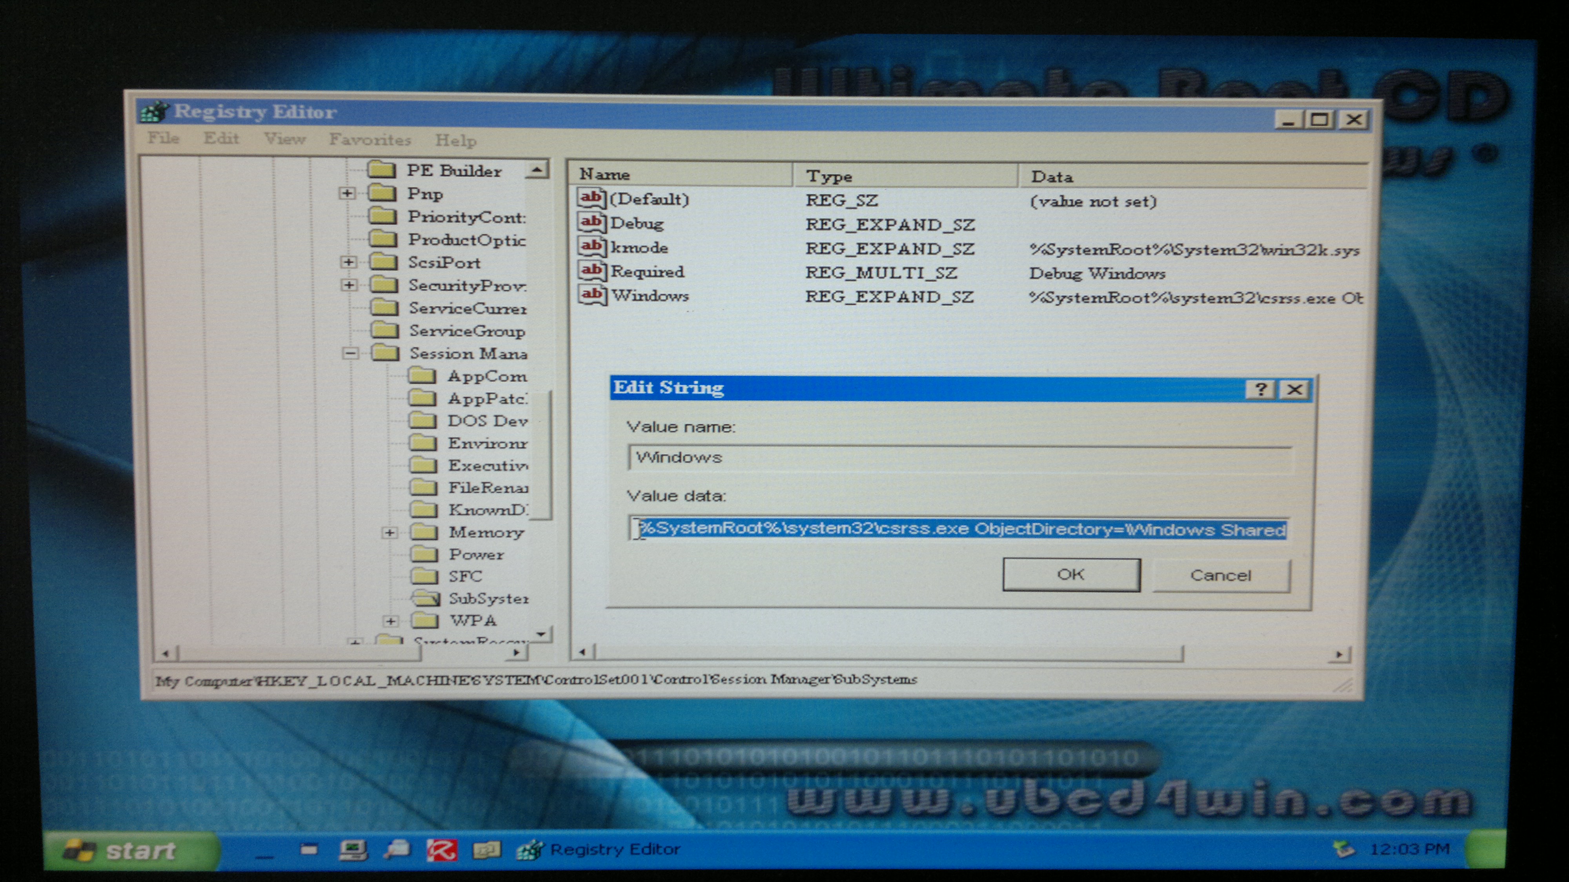
Task: Sort values by the Name column header
Action: click(681, 174)
